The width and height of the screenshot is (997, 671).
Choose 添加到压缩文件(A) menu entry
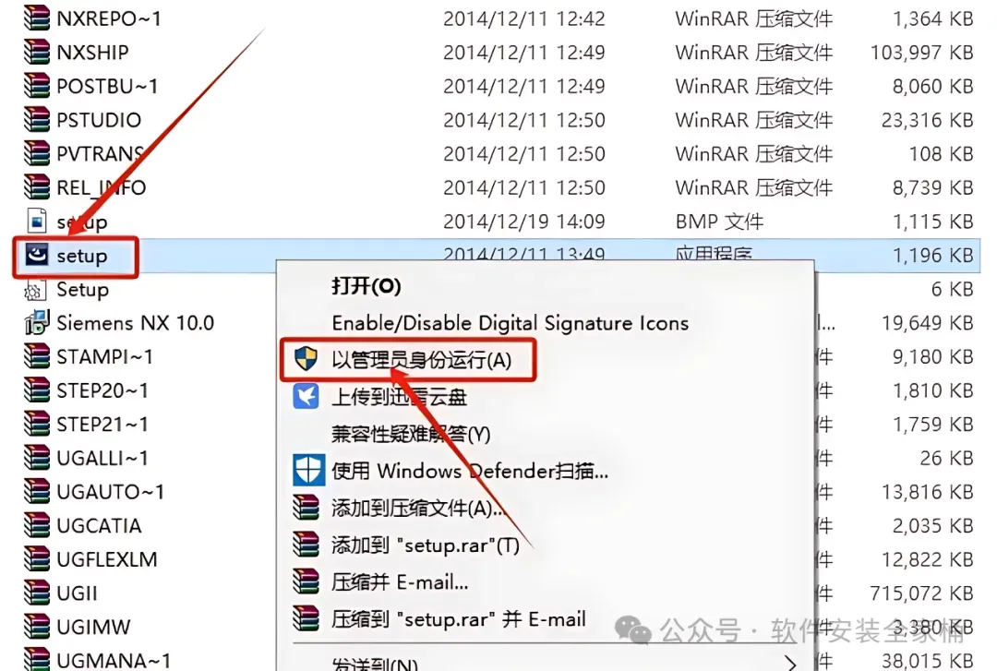(x=417, y=509)
